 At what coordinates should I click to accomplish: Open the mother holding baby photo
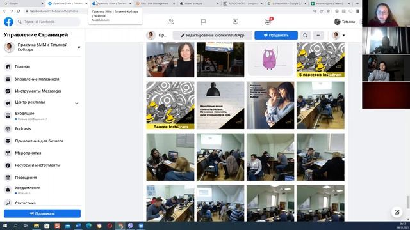pos(270,105)
